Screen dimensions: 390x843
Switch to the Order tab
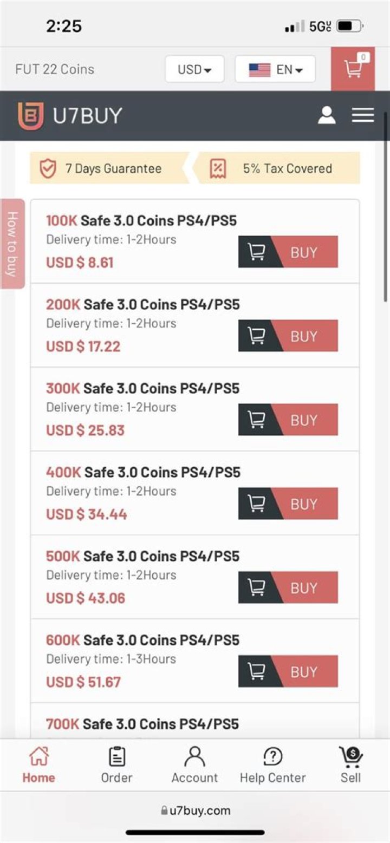coord(116,764)
